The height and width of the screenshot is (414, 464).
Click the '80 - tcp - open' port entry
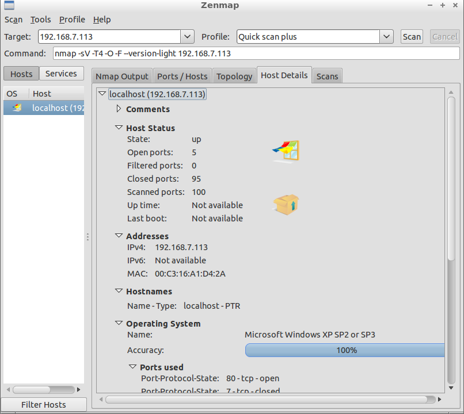tap(253, 378)
